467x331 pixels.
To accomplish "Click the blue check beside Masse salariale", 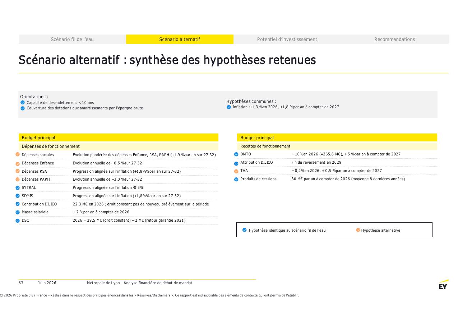I will [18, 212].
